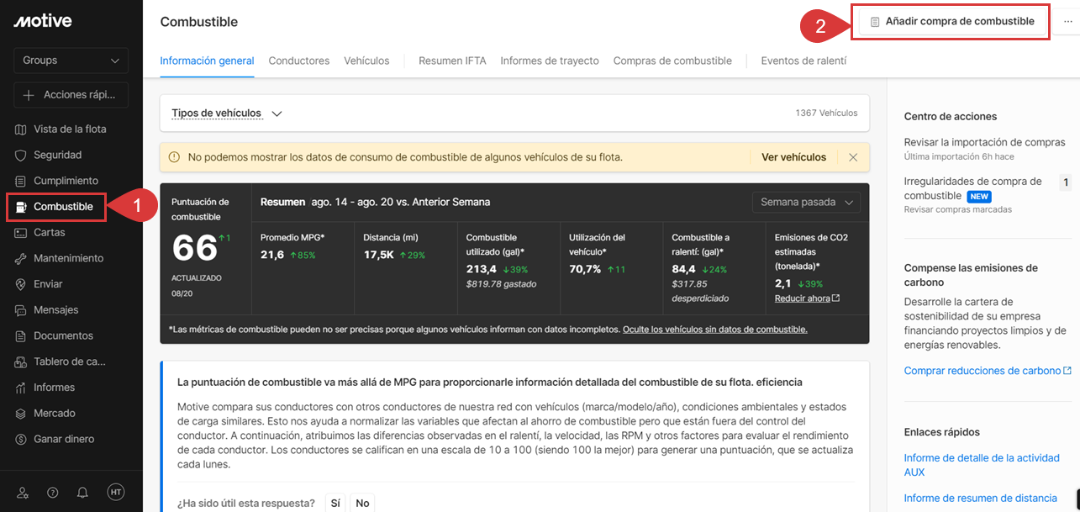Click the Mantenimiento wrench icon
This screenshot has width=1080, height=512.
click(x=21, y=259)
